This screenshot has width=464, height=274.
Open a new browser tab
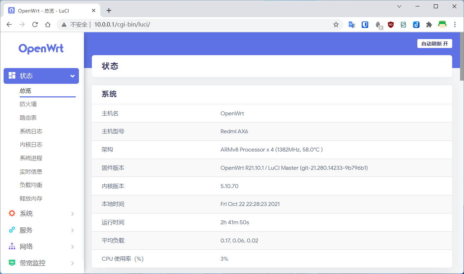coord(109,10)
